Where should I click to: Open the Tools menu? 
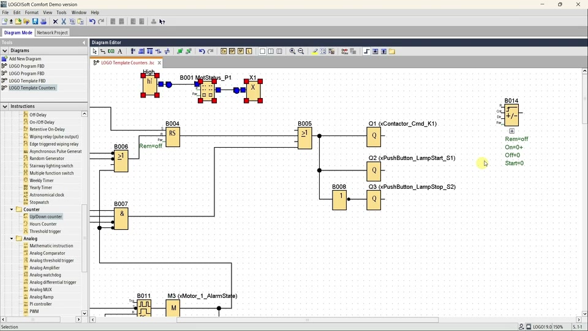61,12
